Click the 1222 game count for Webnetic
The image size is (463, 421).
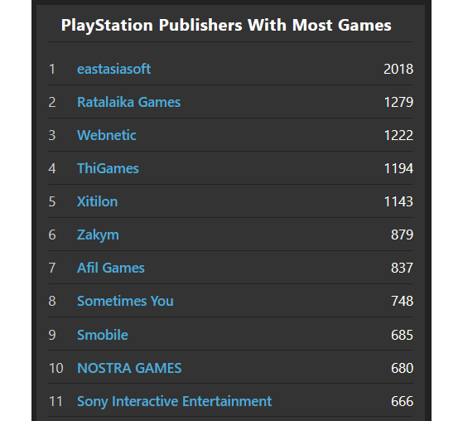coord(398,135)
